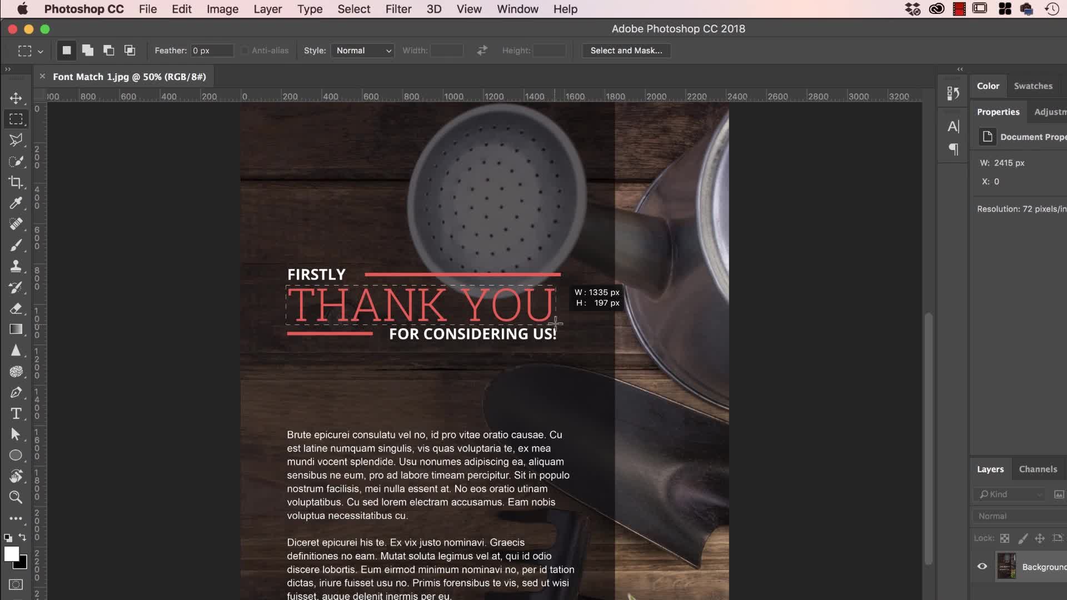Open the Character panel icon
This screenshot has width=1067, height=600.
(x=953, y=127)
